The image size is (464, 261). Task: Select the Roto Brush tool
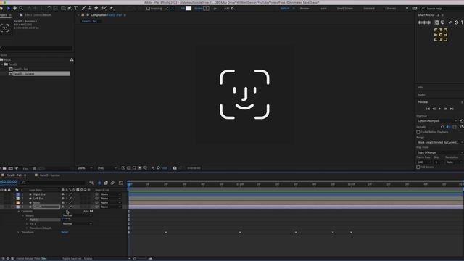tap(104, 8)
